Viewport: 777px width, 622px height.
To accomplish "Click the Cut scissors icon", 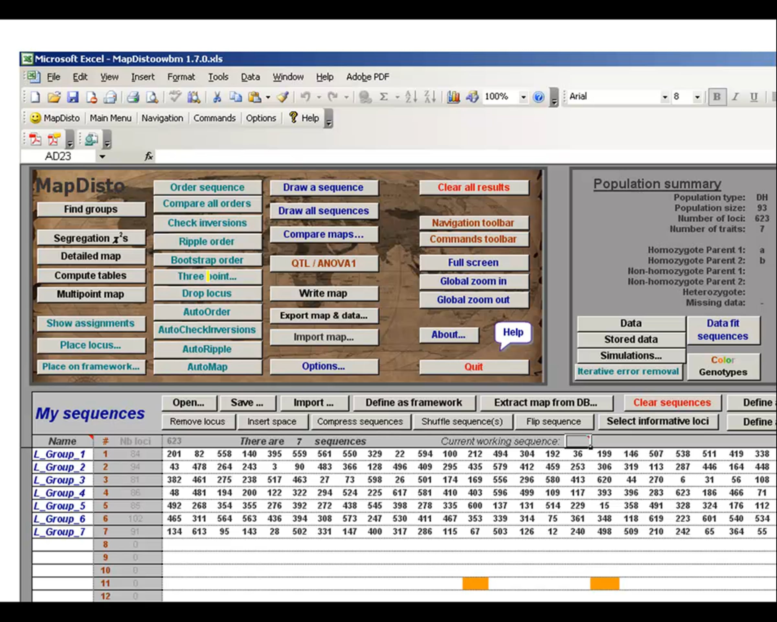I will [x=217, y=97].
